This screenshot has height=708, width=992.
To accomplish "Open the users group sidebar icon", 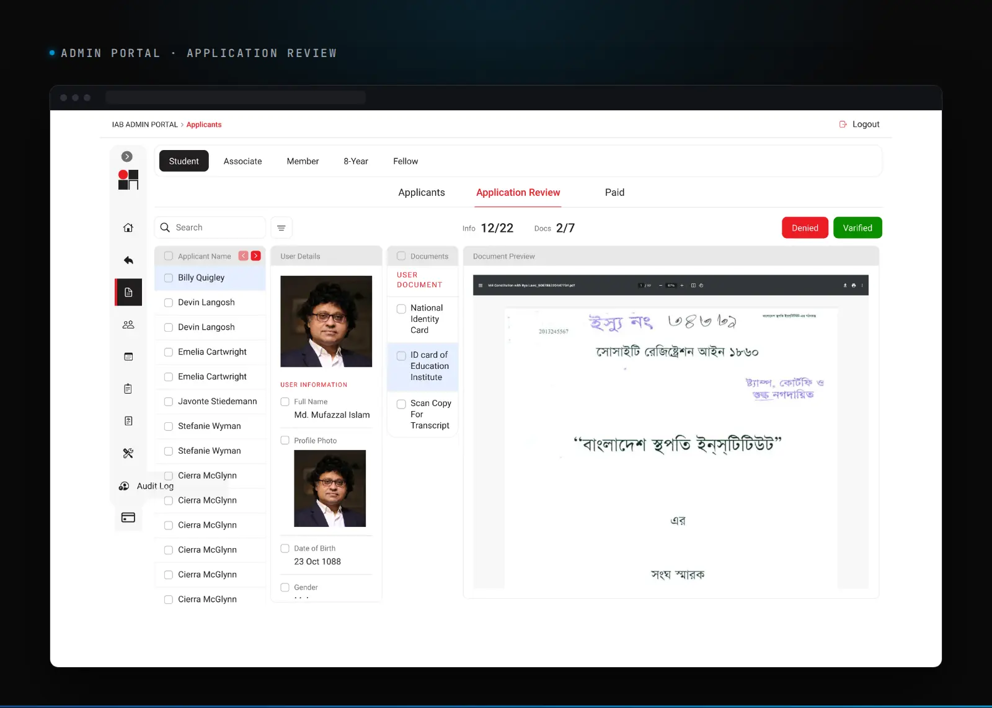I will 128,325.
